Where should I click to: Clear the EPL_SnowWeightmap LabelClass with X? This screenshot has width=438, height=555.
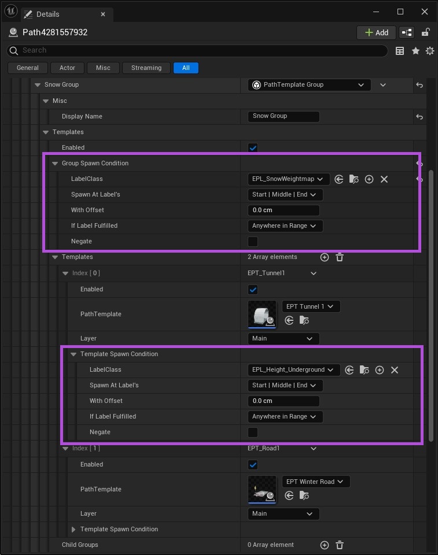pos(384,179)
